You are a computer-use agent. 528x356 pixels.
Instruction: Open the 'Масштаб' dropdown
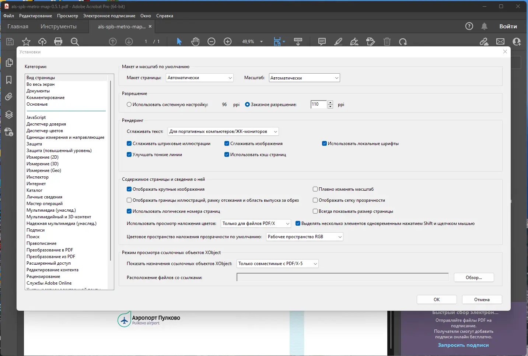point(304,78)
